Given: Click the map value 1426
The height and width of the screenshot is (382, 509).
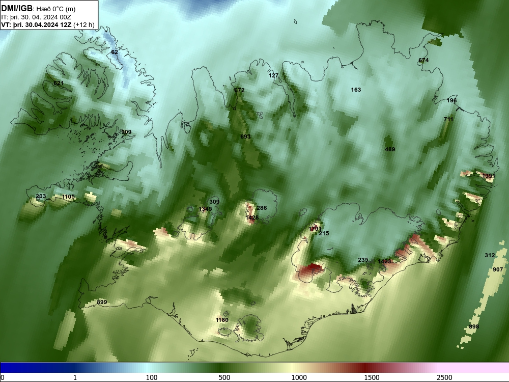Looking at the screenshot, I should [252, 217].
